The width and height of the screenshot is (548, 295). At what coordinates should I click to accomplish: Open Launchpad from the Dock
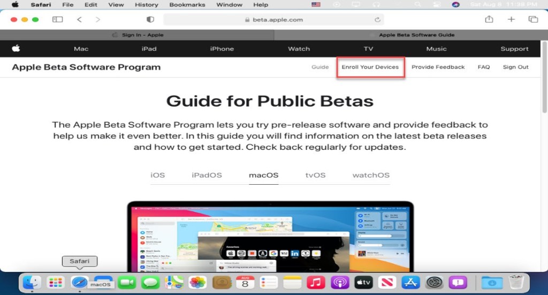56,282
